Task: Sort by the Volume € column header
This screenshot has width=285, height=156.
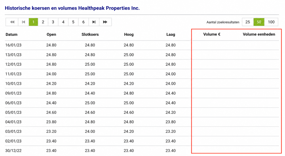Action: point(212,34)
